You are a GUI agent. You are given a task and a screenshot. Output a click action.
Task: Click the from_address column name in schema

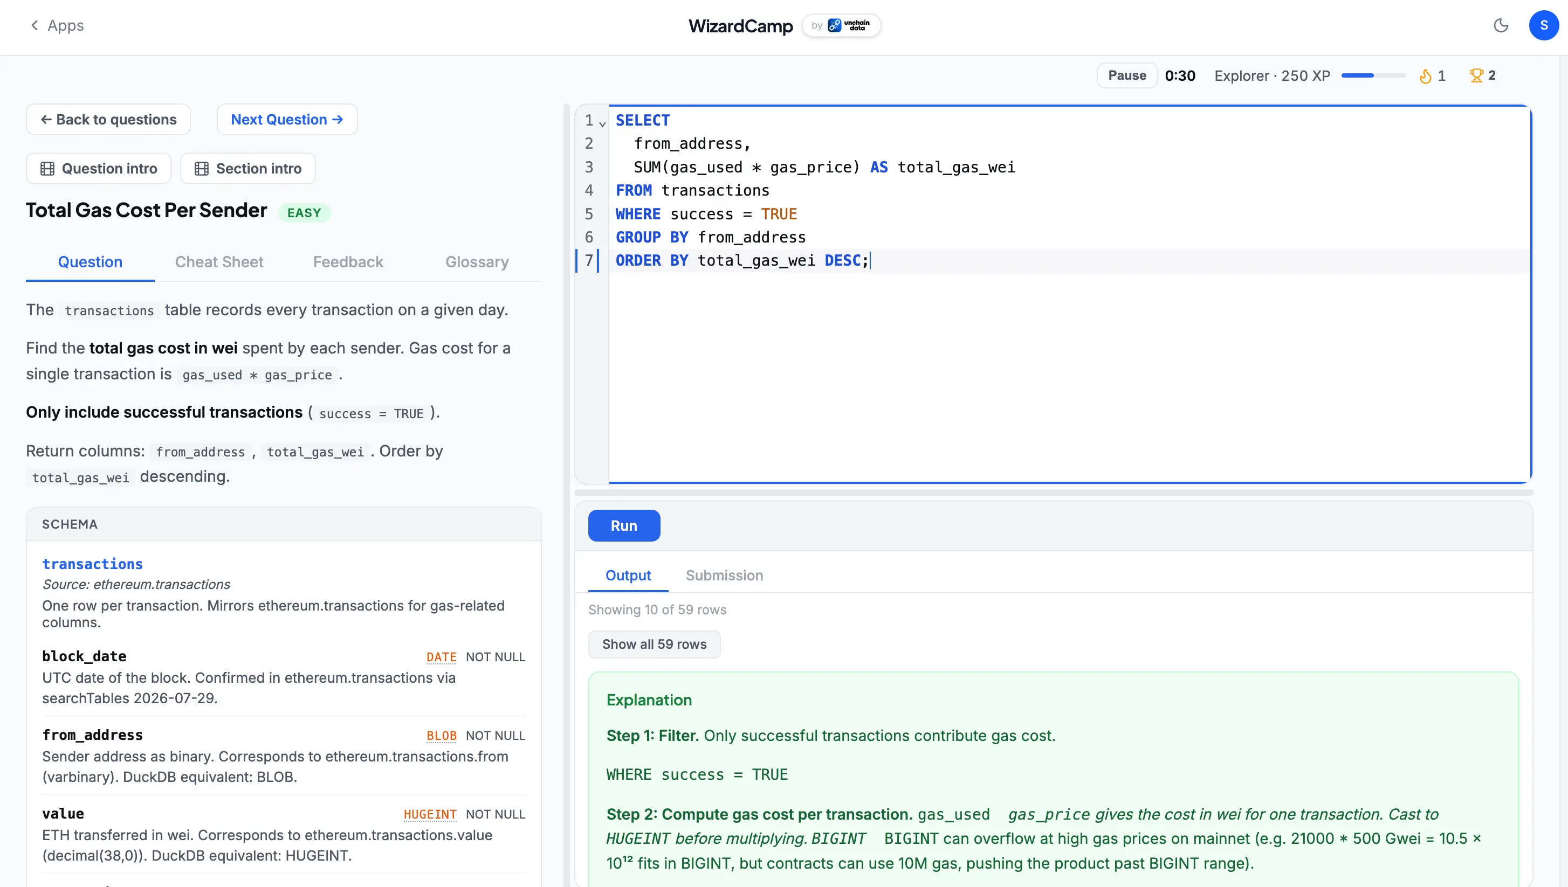coord(93,734)
